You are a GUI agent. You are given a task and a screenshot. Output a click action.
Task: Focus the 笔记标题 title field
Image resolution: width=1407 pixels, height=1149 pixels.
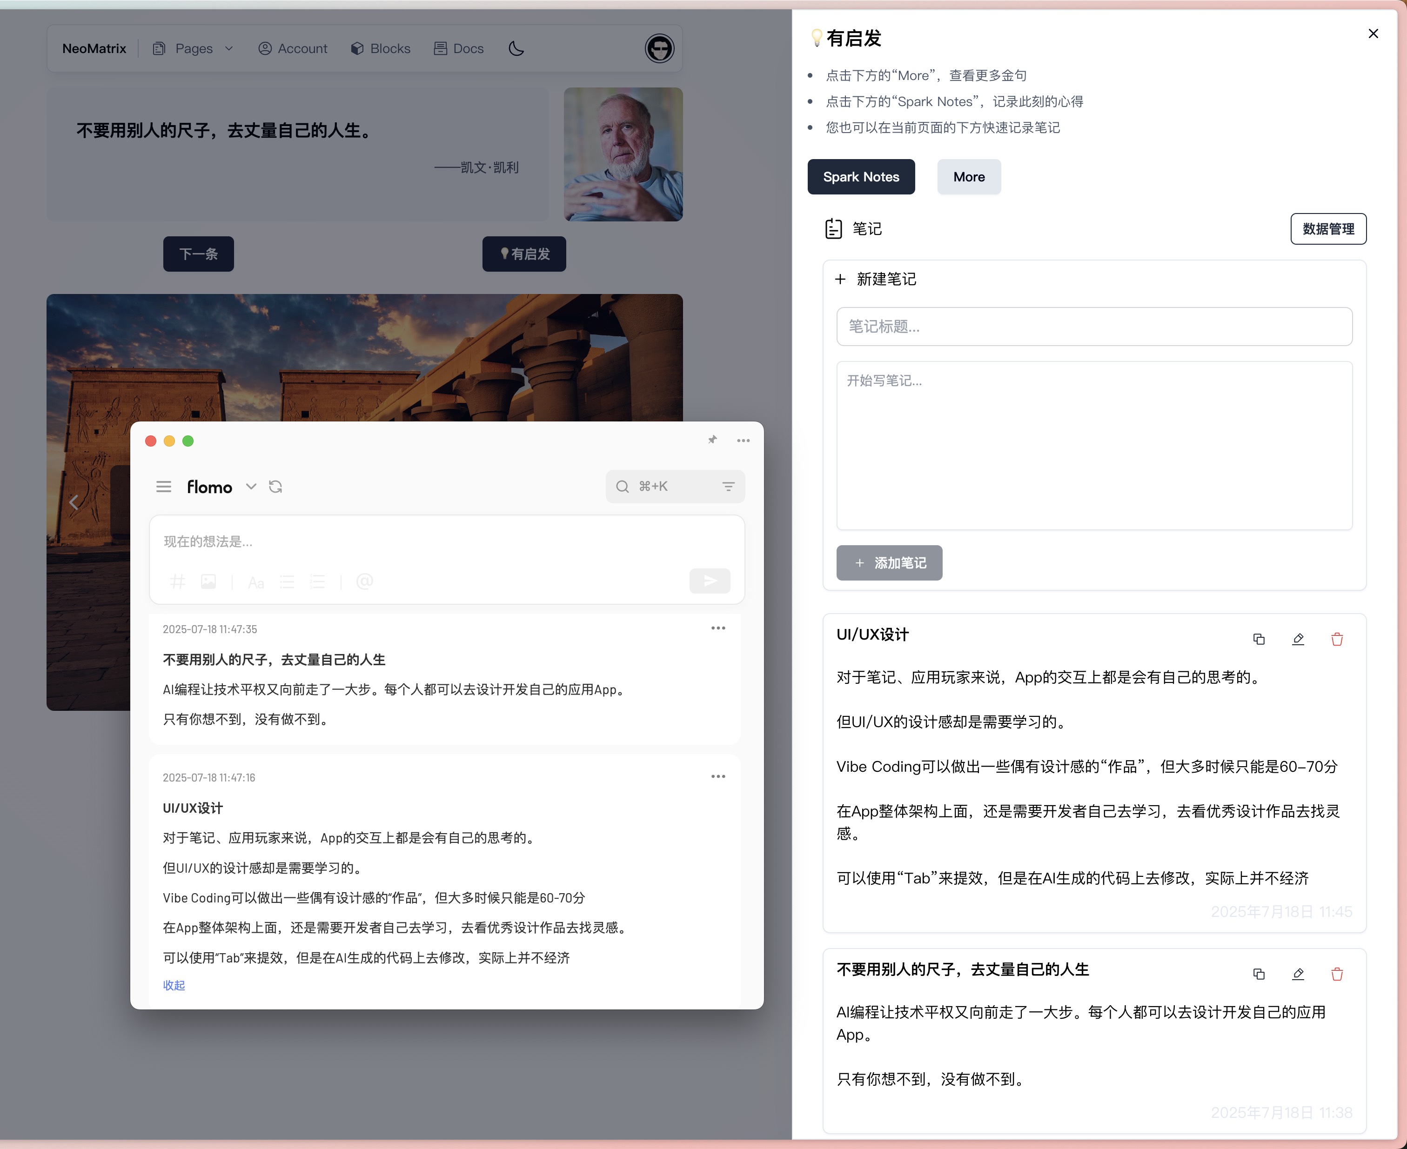(x=1094, y=326)
